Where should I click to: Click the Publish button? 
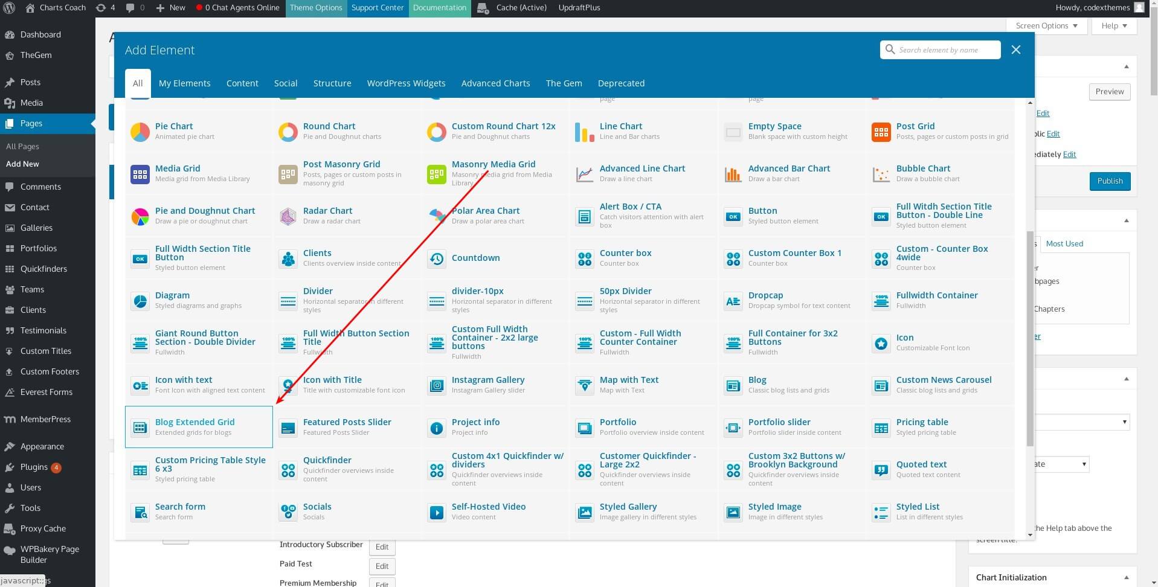click(1110, 181)
